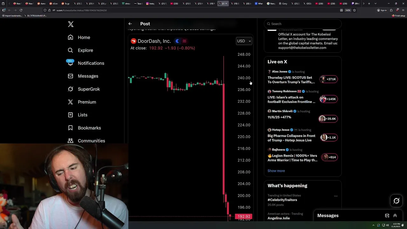
Task: Open the USD currency dropdown
Action: pyautogui.click(x=244, y=41)
